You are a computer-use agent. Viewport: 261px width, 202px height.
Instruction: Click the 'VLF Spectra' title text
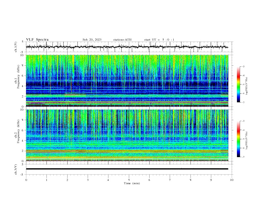[37, 40]
